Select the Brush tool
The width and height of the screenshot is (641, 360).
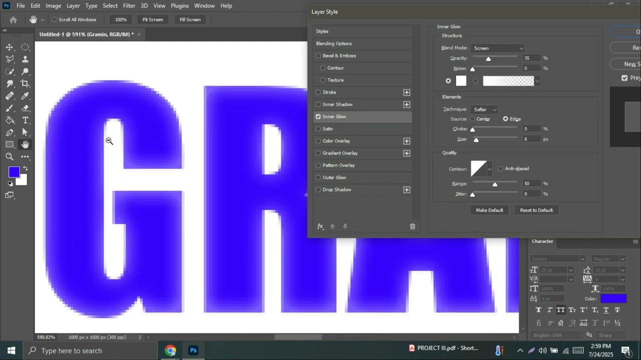click(10, 108)
